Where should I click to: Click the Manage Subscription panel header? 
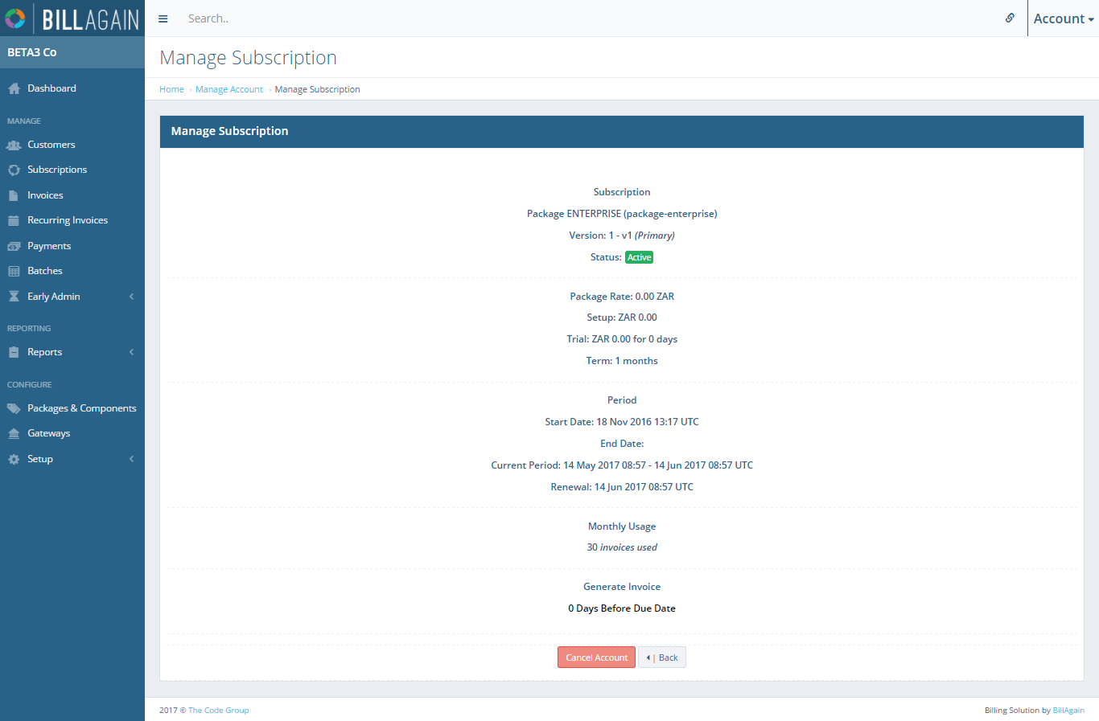tap(622, 131)
